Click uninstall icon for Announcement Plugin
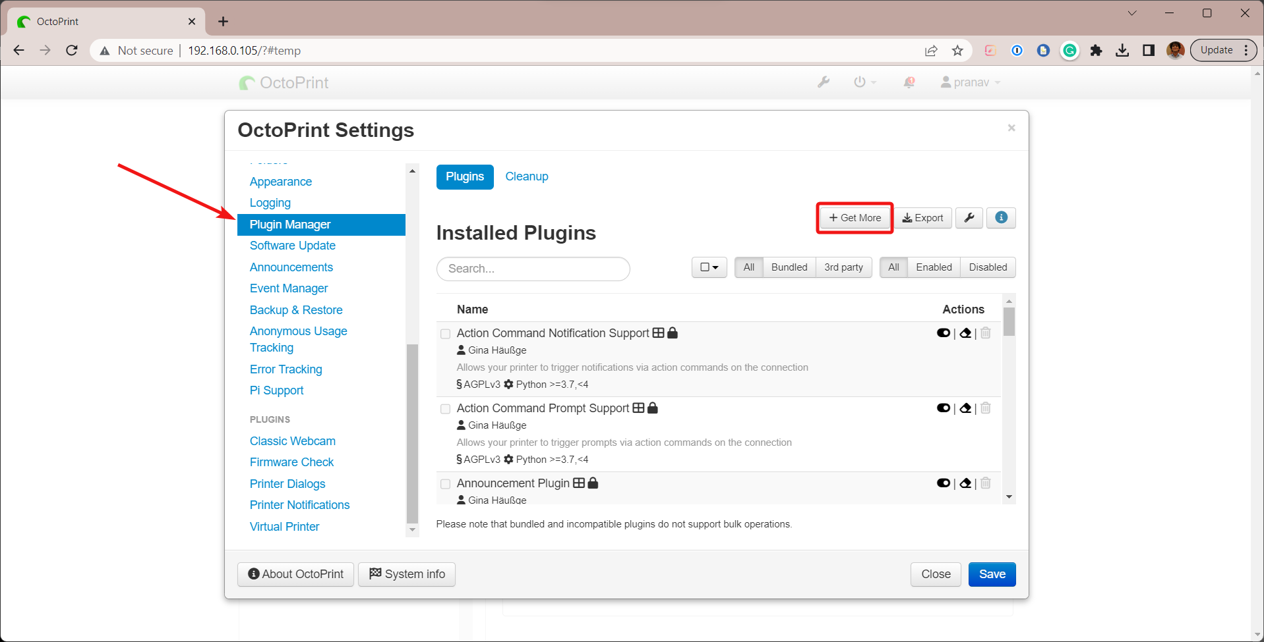Image resolution: width=1264 pixels, height=642 pixels. [985, 483]
